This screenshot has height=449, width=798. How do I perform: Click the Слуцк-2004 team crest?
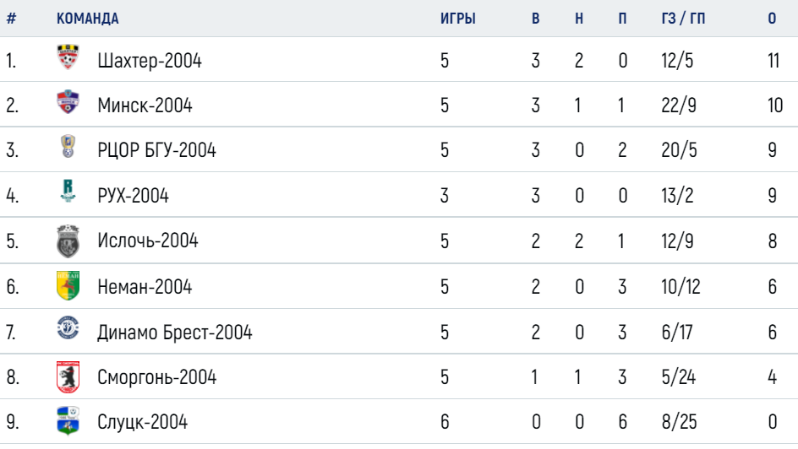coord(68,420)
